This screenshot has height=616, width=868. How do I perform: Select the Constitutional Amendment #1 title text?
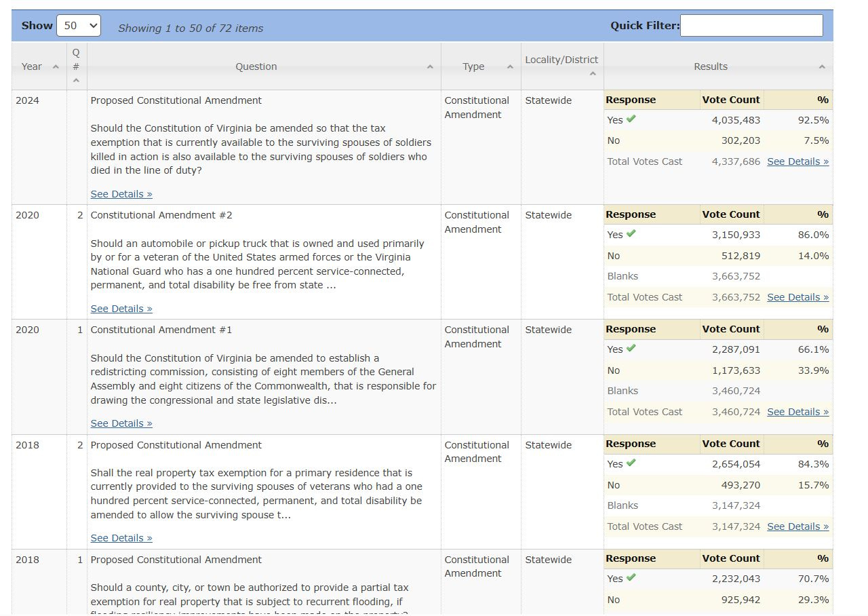pos(161,330)
